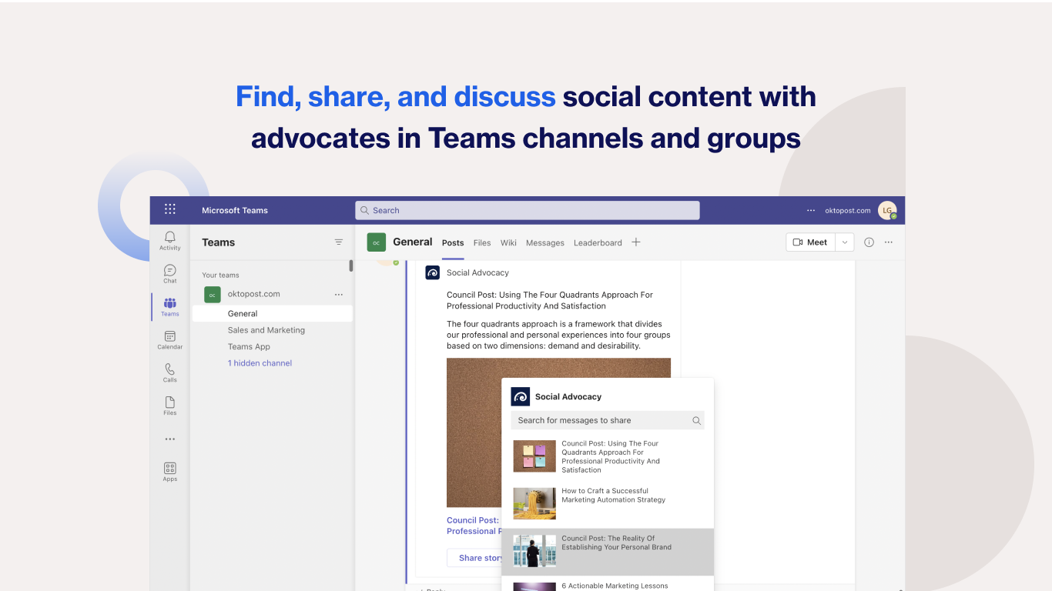This screenshot has height=591, width=1052.
Task: Select Establishing Your Personal Brand result
Action: pos(608,552)
